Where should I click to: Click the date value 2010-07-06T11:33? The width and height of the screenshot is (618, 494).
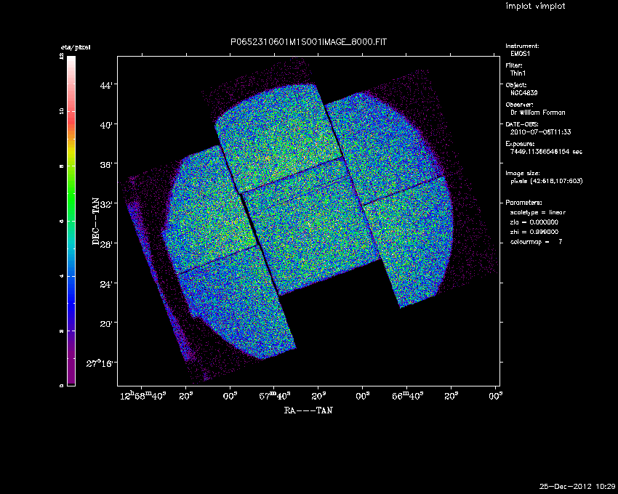[540, 132]
